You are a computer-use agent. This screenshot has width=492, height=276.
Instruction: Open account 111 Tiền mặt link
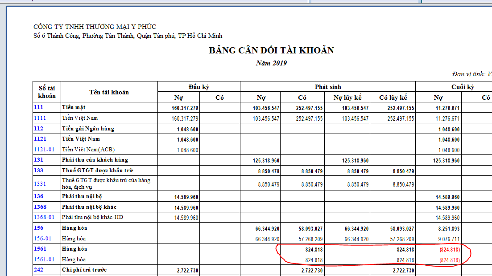38,108
